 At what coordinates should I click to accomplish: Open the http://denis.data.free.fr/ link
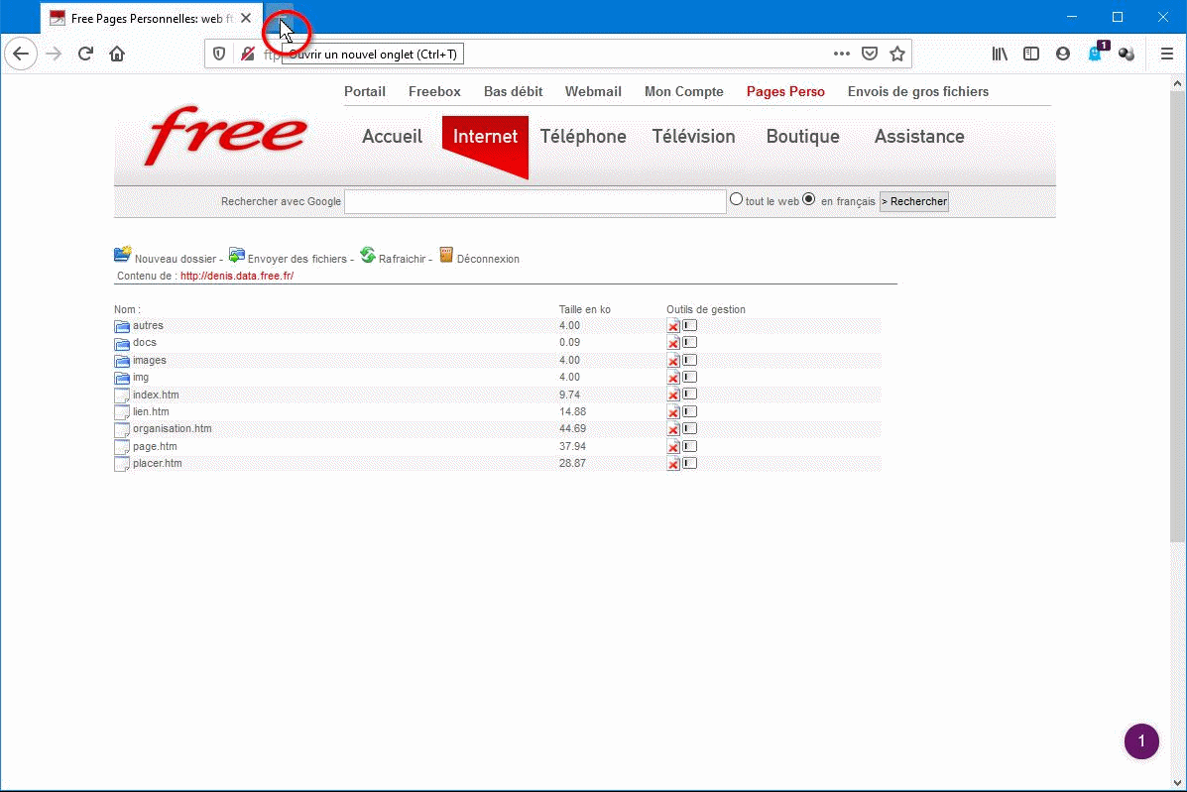(237, 277)
